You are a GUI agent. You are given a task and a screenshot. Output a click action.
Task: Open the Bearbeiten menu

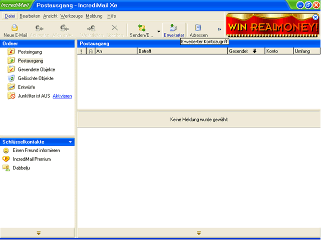coord(30,16)
